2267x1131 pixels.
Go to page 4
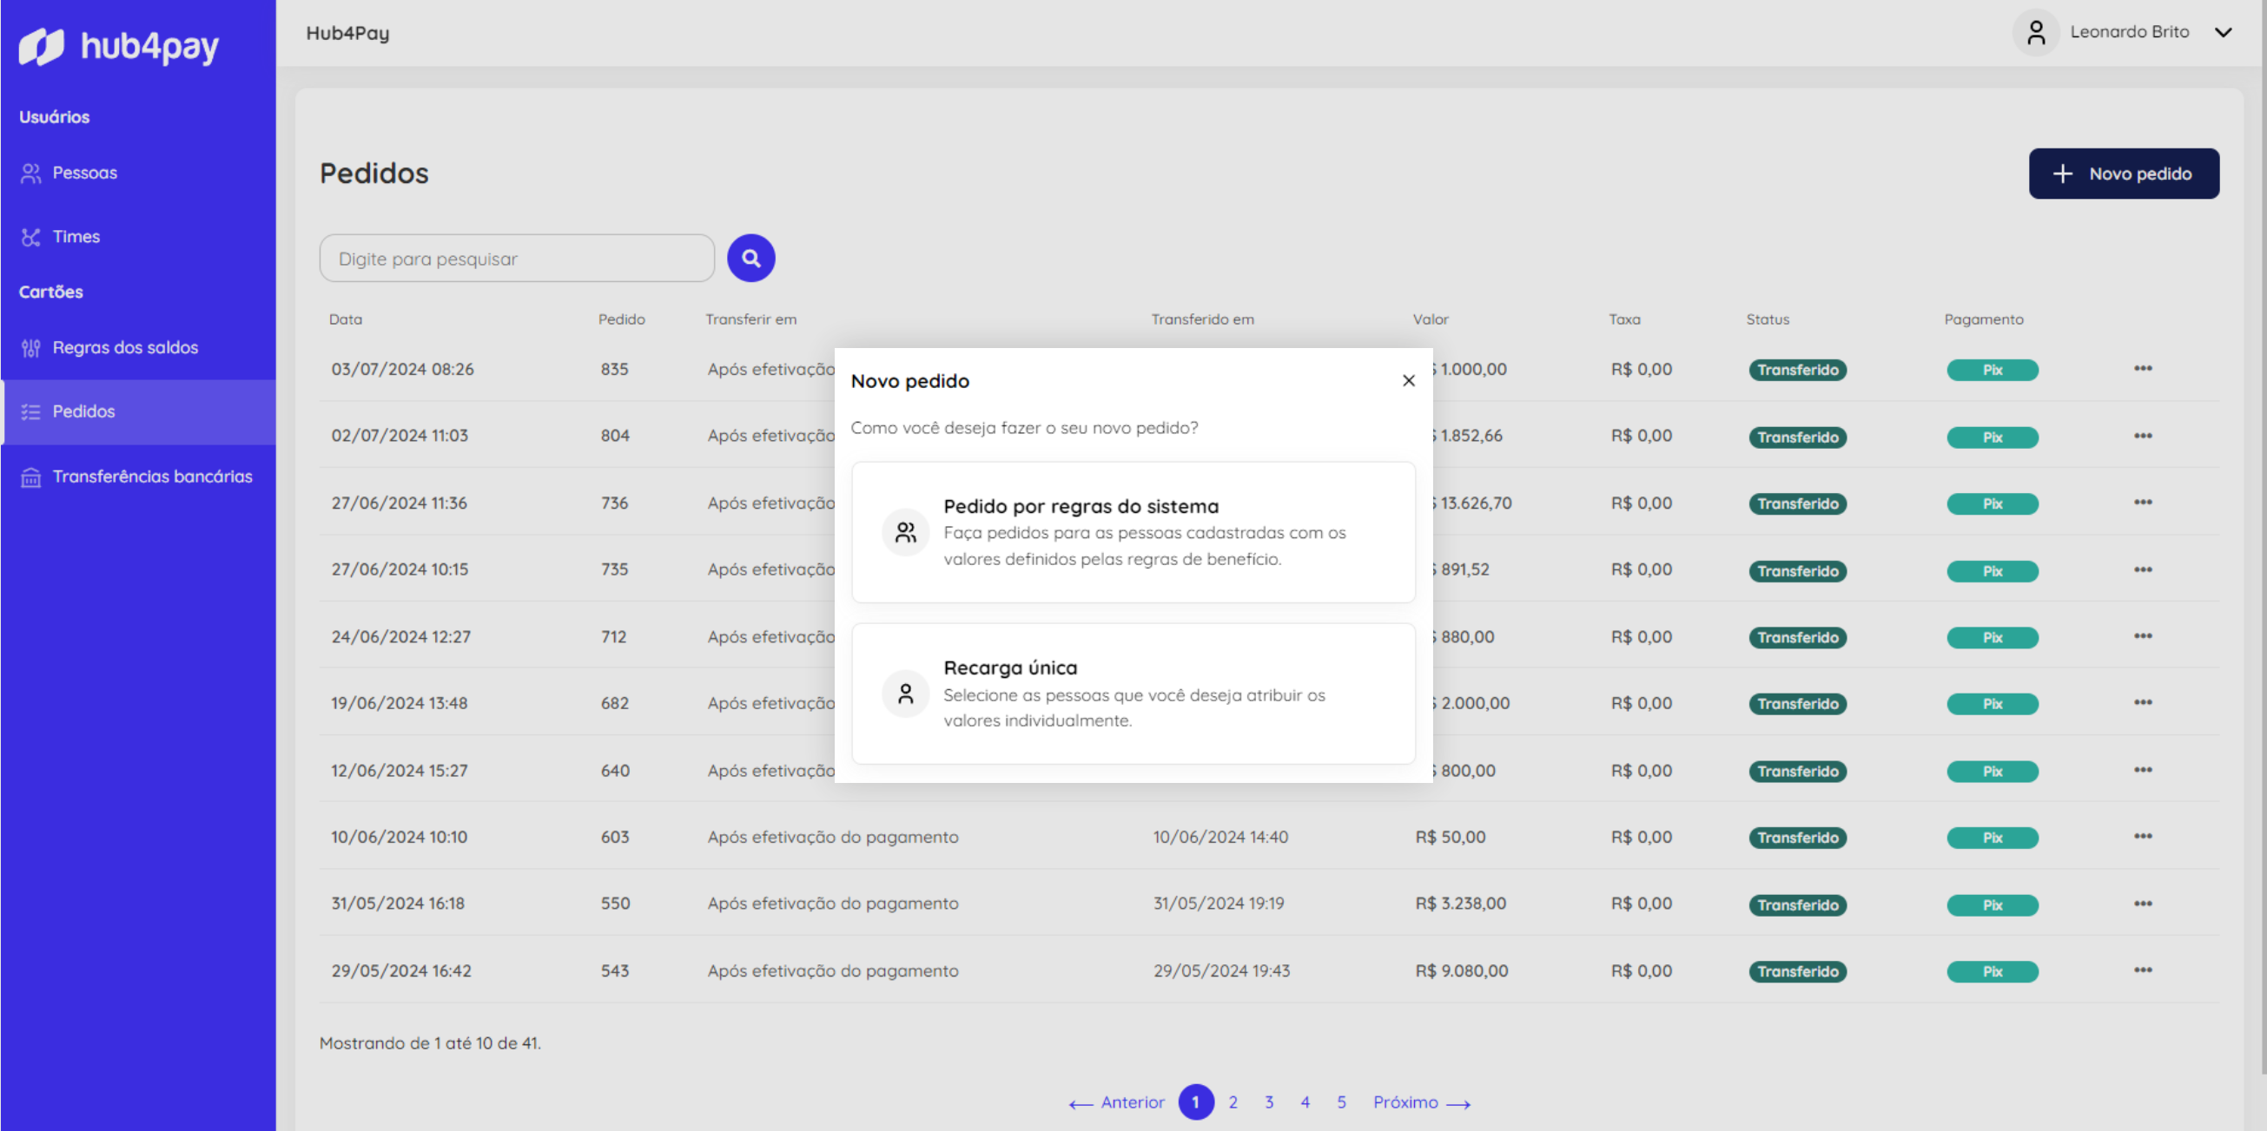coord(1305,1102)
